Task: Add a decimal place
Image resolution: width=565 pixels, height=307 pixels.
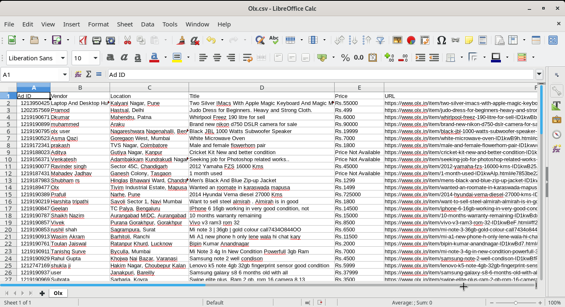Action: coord(389,57)
